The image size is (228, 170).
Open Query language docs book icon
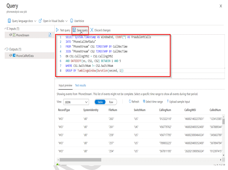click(9, 21)
